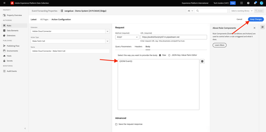Image resolution: width=266 pixels, height=132 pixels.
Task: Click the Rules tools icon
Action: pyautogui.click(x=4, y=25)
